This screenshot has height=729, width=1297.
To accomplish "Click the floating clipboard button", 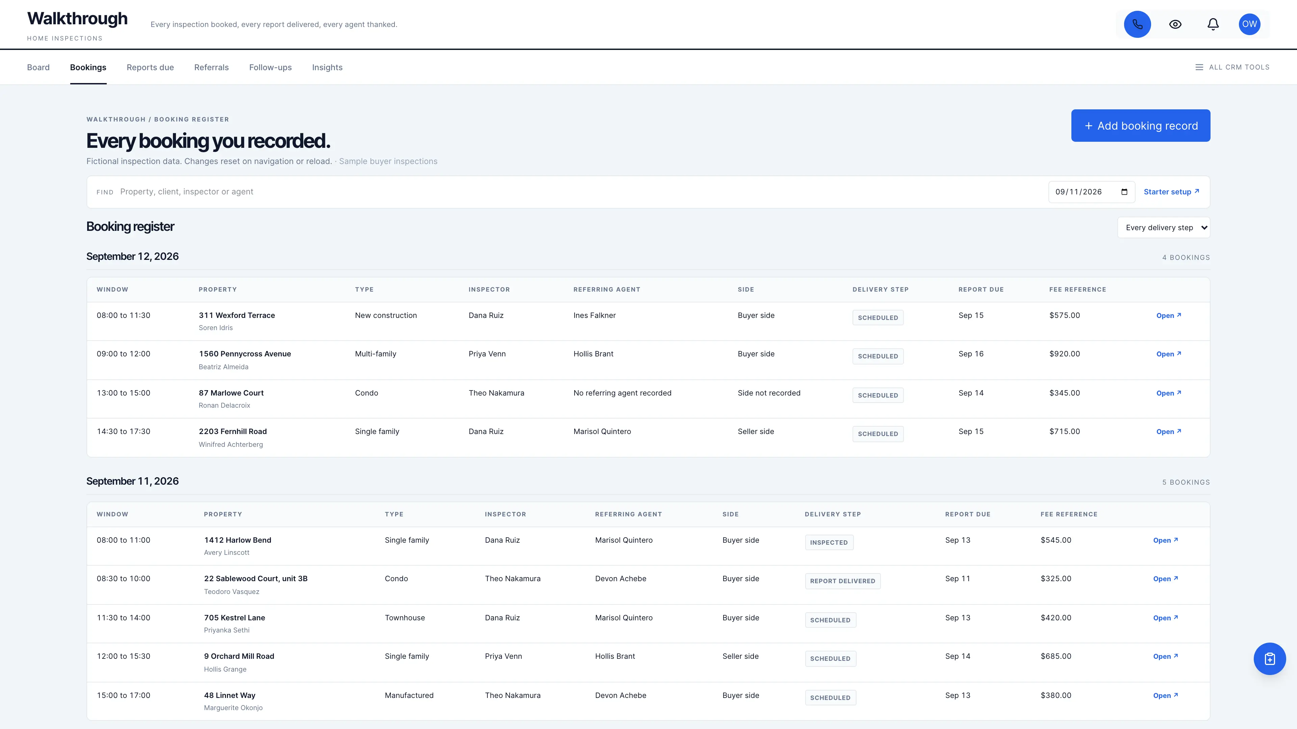I will (1269, 658).
